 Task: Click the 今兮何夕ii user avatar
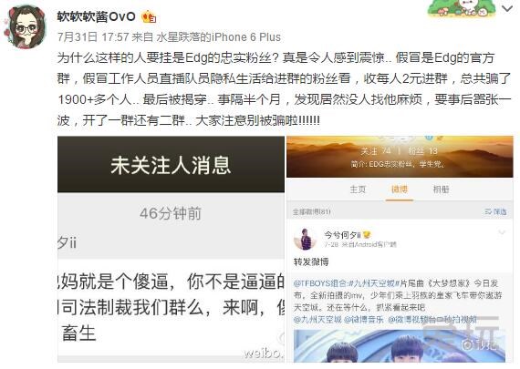point(305,239)
